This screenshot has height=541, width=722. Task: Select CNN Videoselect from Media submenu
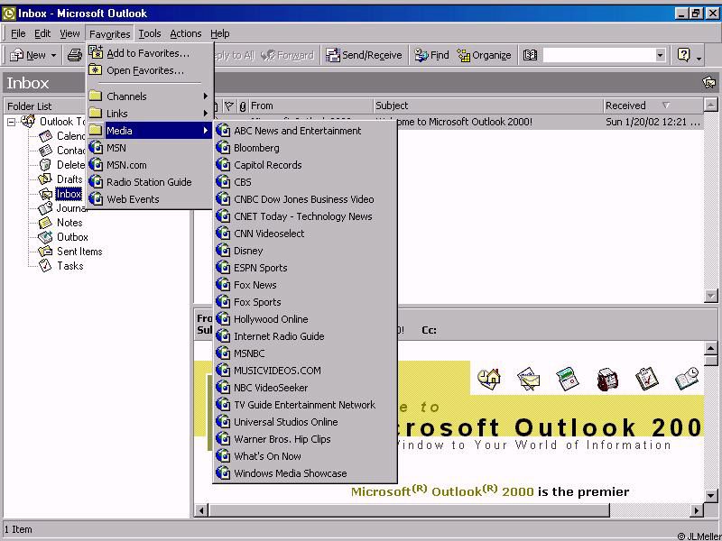tap(269, 234)
